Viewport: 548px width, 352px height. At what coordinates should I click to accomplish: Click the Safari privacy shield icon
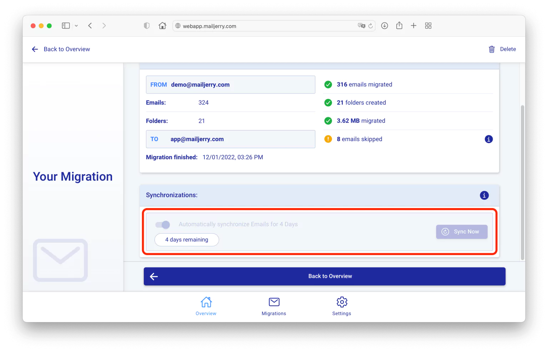tap(147, 25)
